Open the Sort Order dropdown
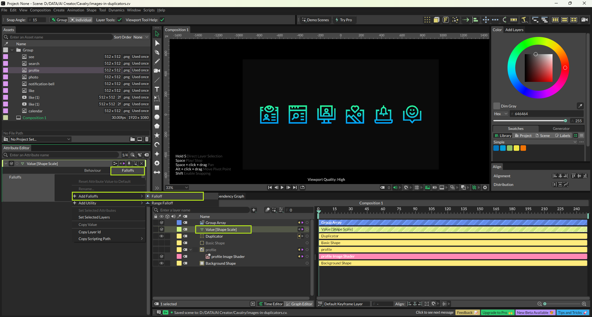The width and height of the screenshot is (592, 317). click(141, 37)
